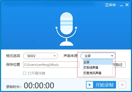Viewport: 132px width, 92px height.
Task: Minimize the recorder window
Action: tap(121, 5)
